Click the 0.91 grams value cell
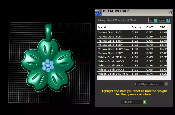Screen dimensions: 175x115 pos(137,36)
